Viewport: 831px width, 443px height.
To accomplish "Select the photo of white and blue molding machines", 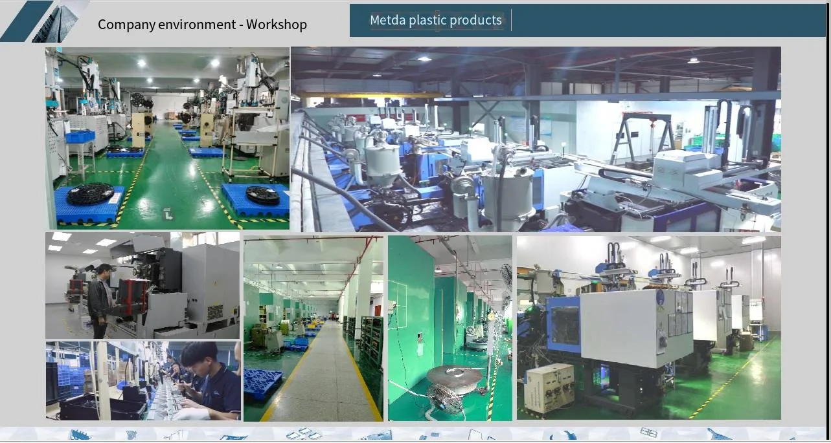I will [x=648, y=328].
